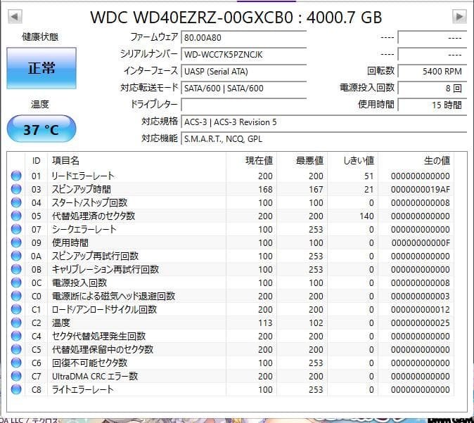
Task: Click the power-on count field 8 回
Action: tap(432, 89)
